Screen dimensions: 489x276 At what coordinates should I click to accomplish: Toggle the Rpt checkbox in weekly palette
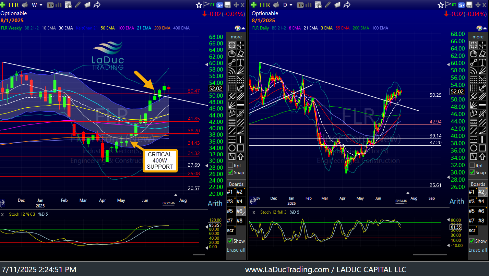coord(231,165)
